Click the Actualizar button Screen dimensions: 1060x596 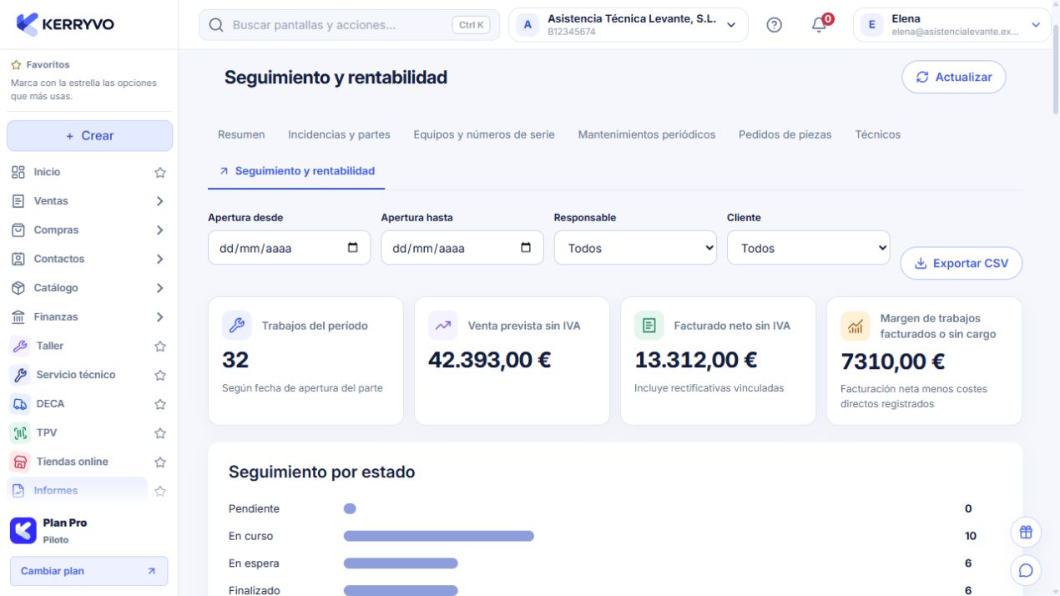tap(954, 77)
